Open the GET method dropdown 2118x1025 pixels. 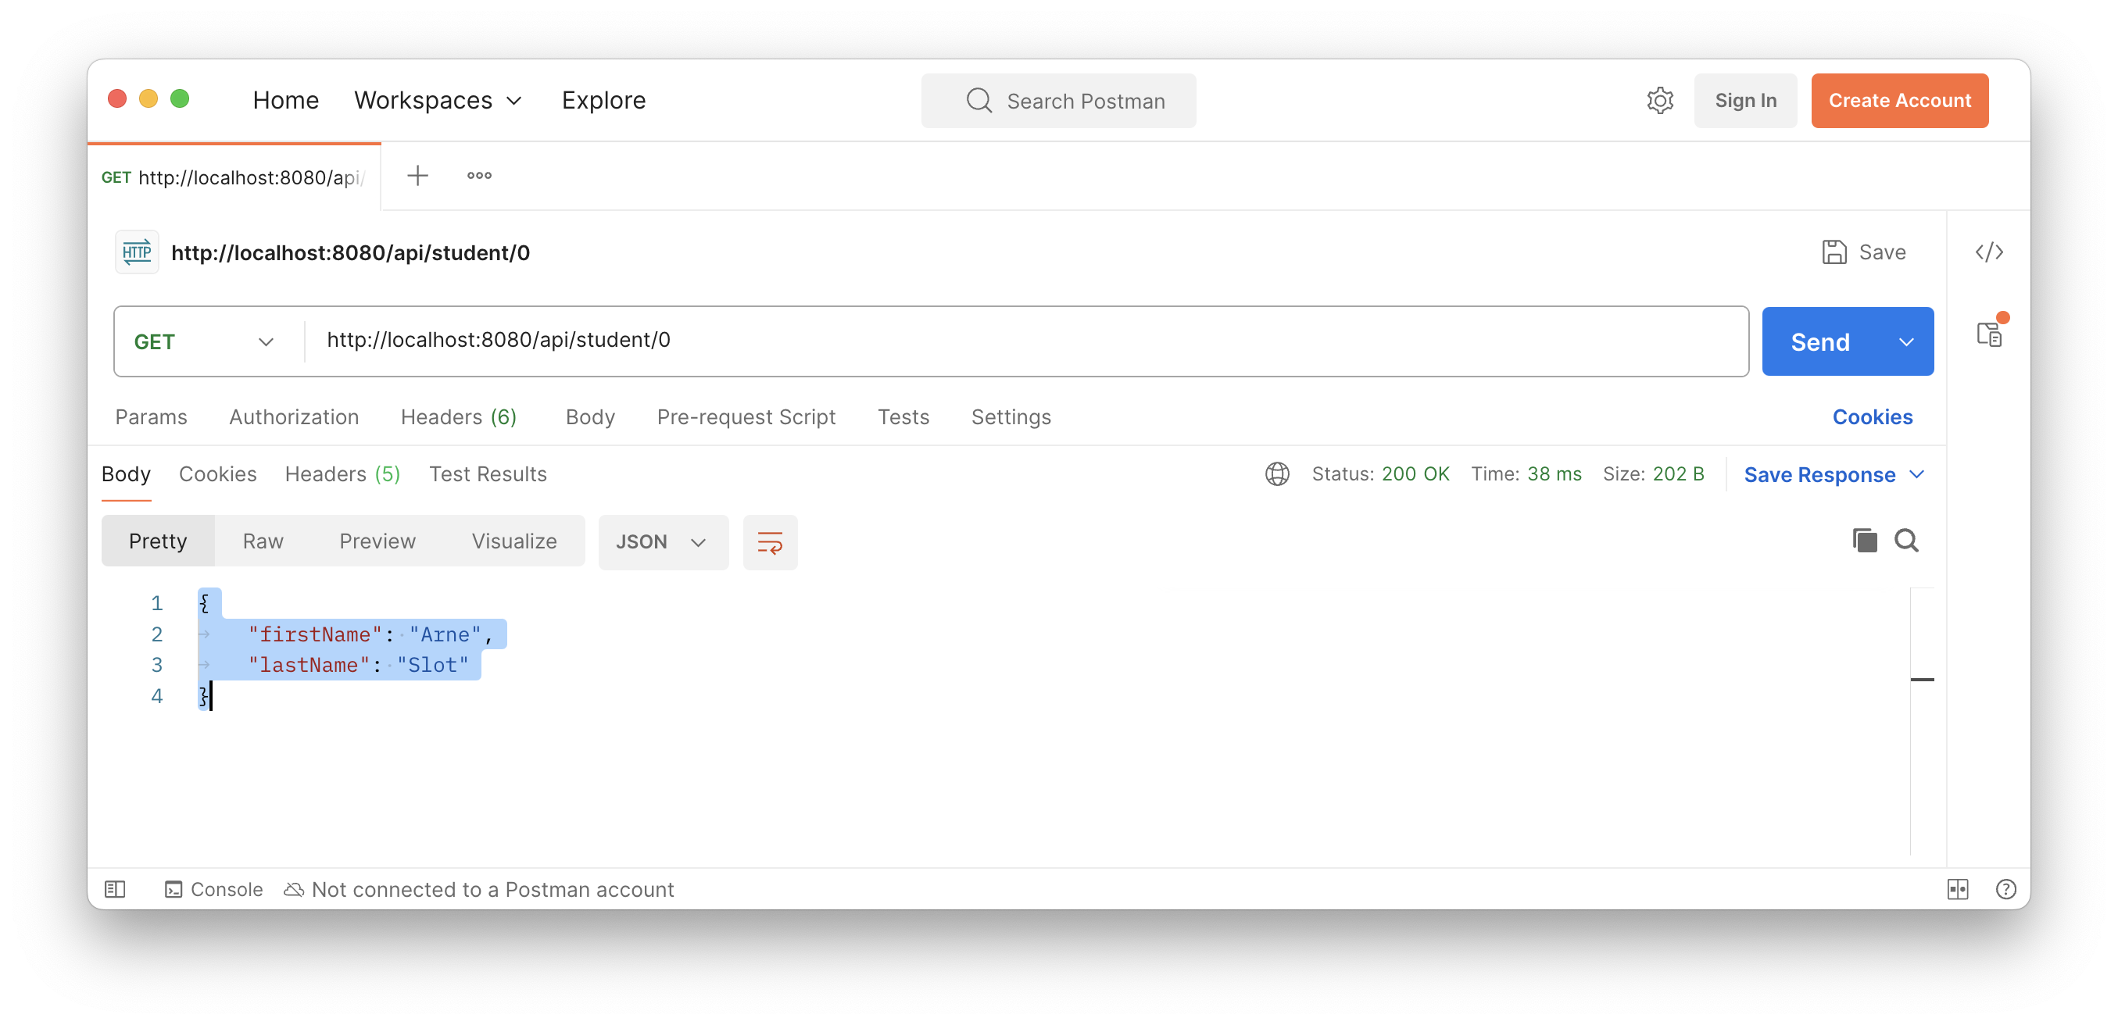click(205, 342)
